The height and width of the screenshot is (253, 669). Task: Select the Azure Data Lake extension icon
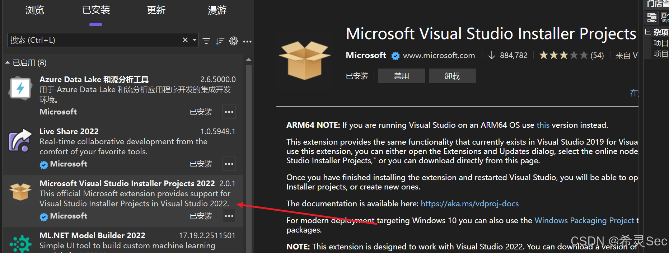[20, 88]
